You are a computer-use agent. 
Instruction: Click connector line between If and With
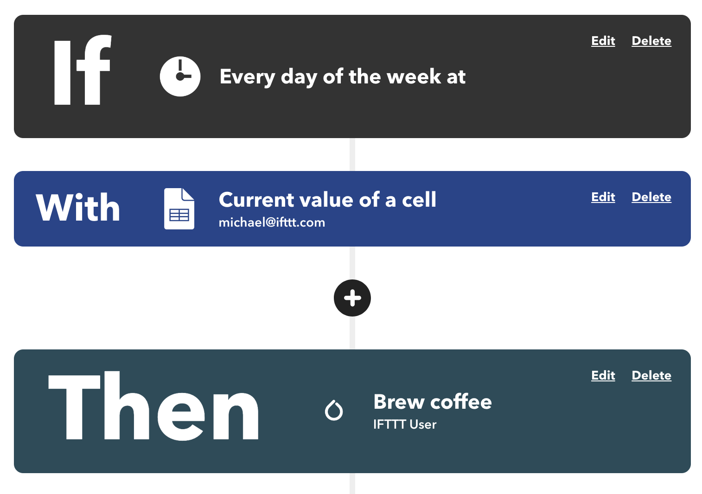tap(352, 154)
